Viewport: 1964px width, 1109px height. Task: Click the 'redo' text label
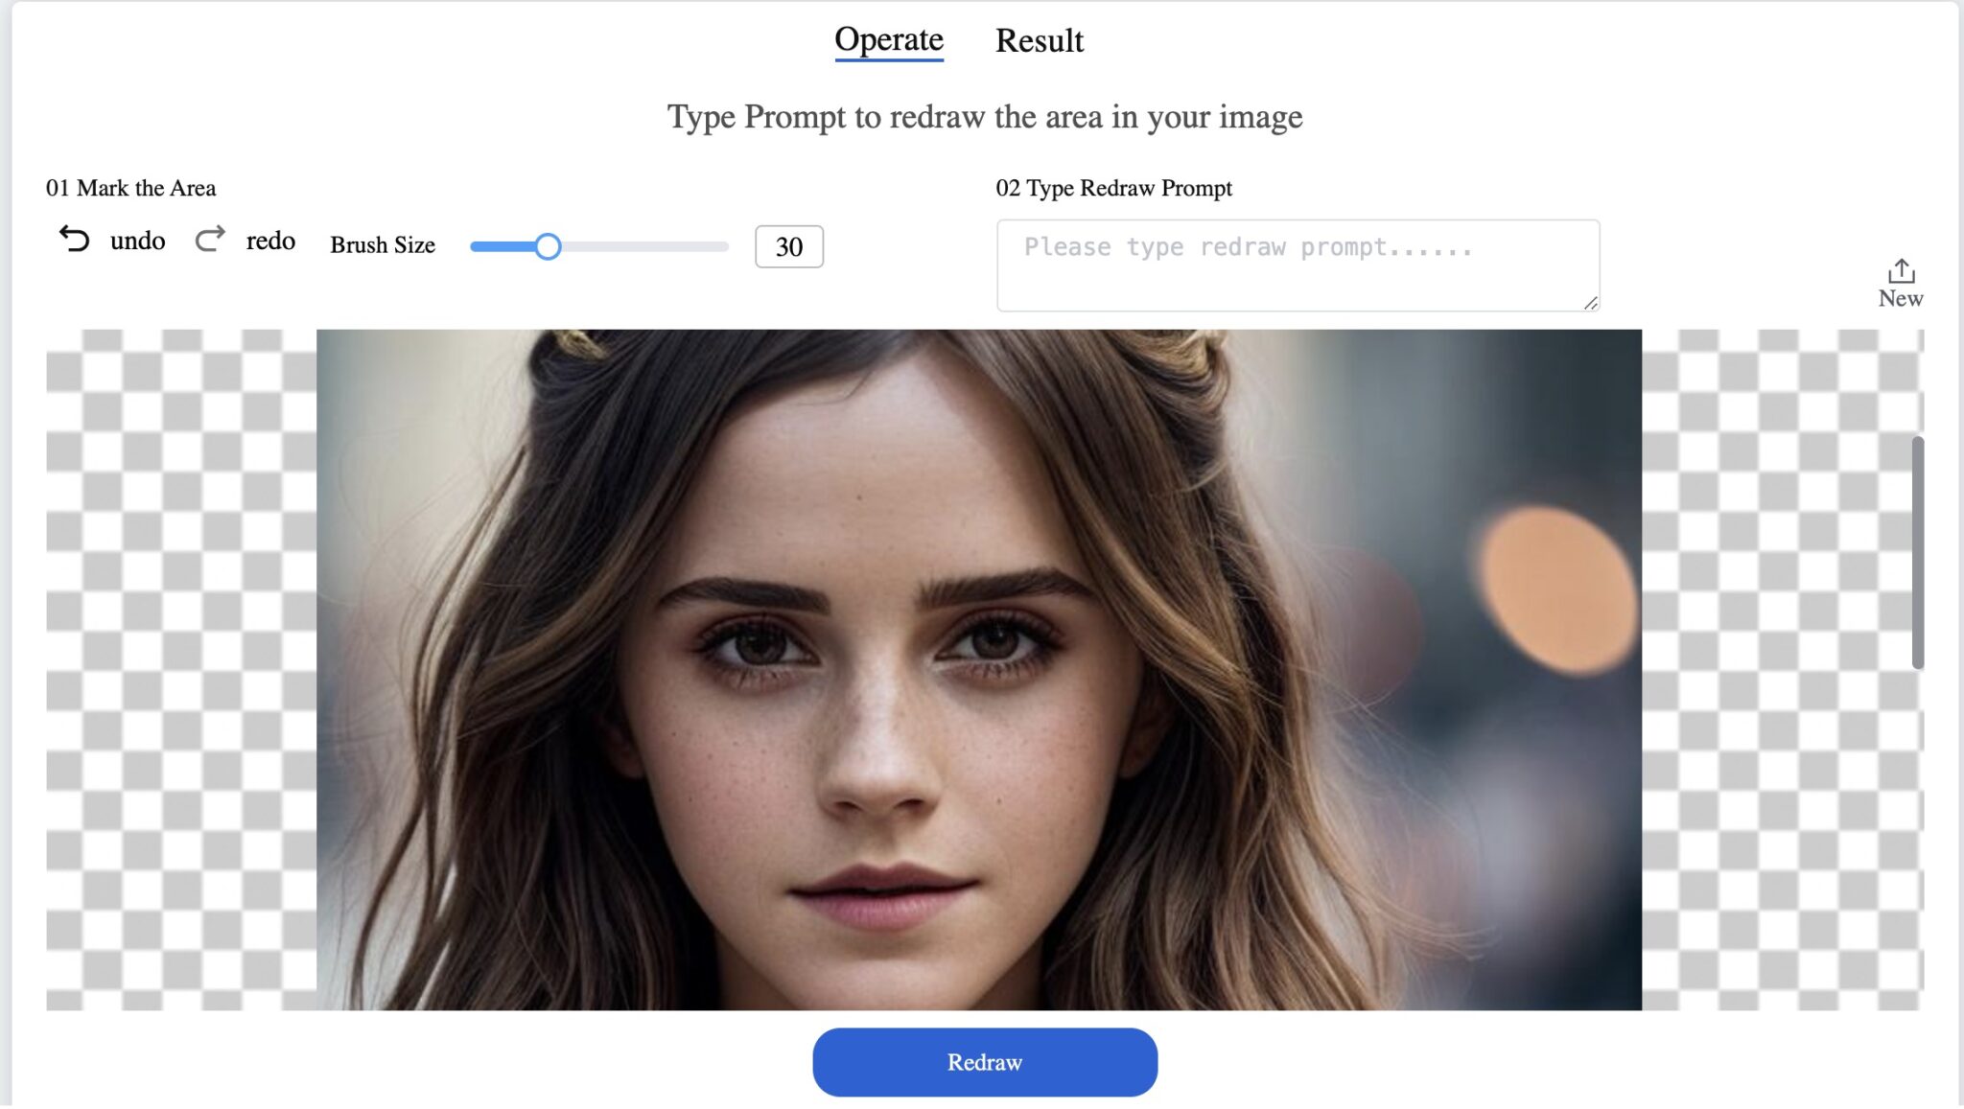click(x=271, y=242)
